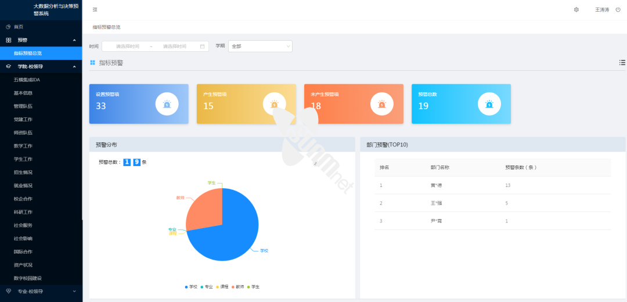Toggle 学校 series in the pie legend
The height and width of the screenshot is (302, 627).
(190, 287)
